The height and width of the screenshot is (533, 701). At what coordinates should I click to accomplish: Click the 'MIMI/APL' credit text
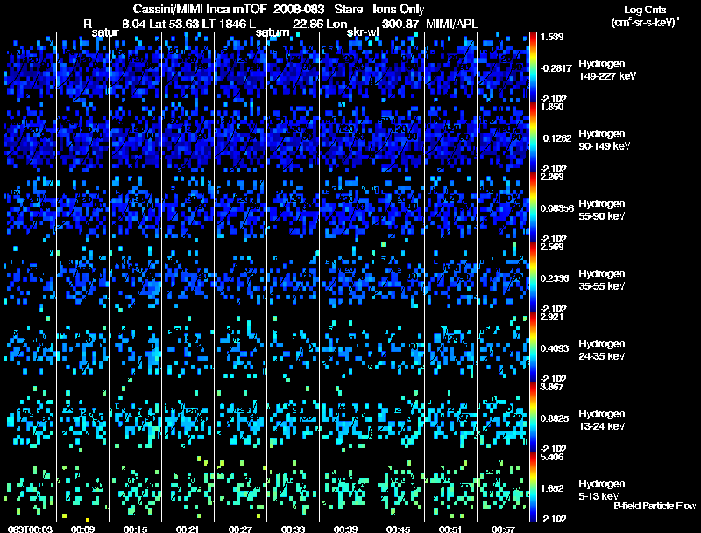(x=452, y=24)
